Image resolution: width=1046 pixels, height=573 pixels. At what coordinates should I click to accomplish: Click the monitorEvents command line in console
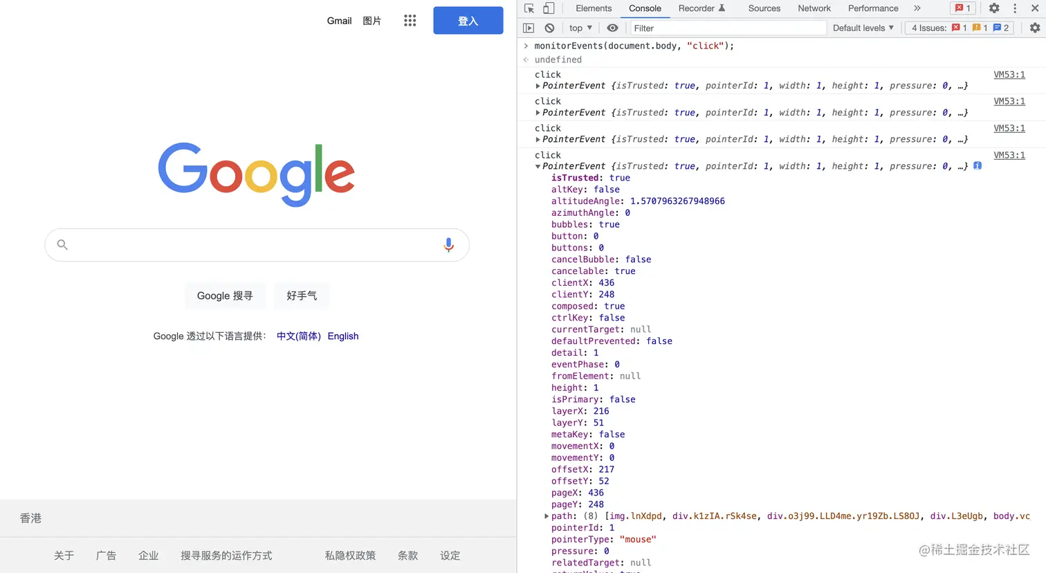coord(634,46)
